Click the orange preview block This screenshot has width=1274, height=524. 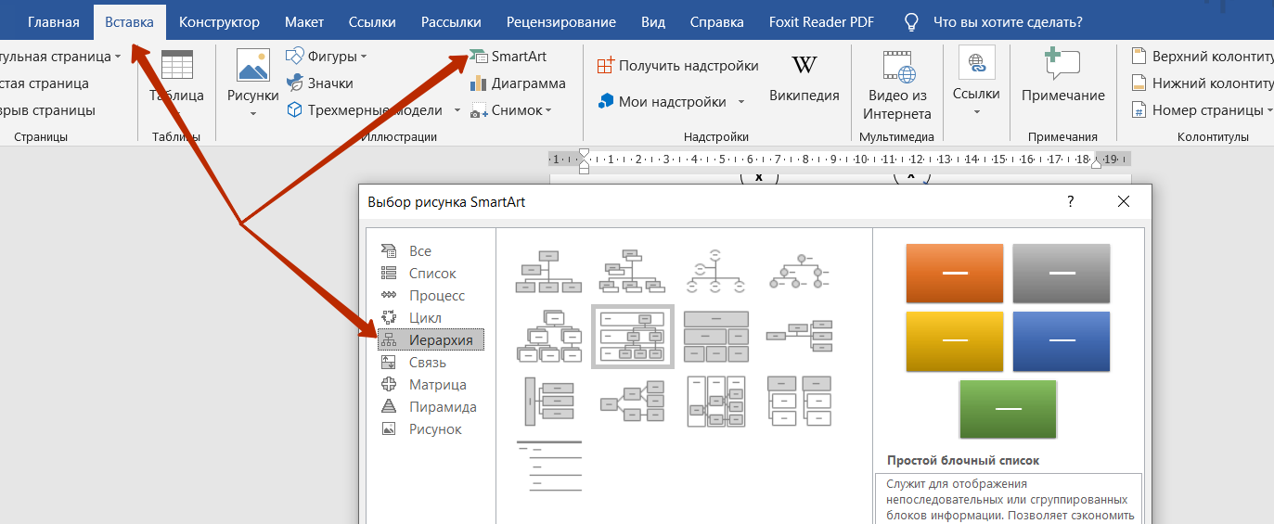pos(955,273)
